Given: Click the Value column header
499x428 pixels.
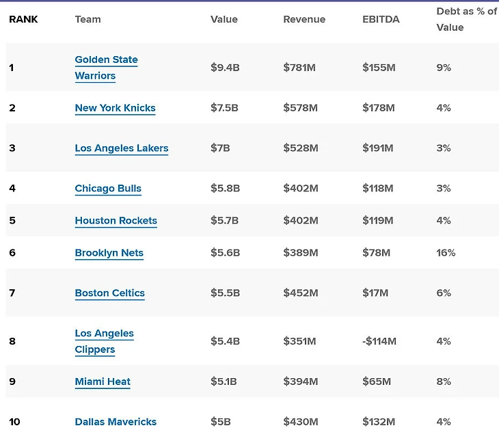Looking at the screenshot, I should [224, 19].
